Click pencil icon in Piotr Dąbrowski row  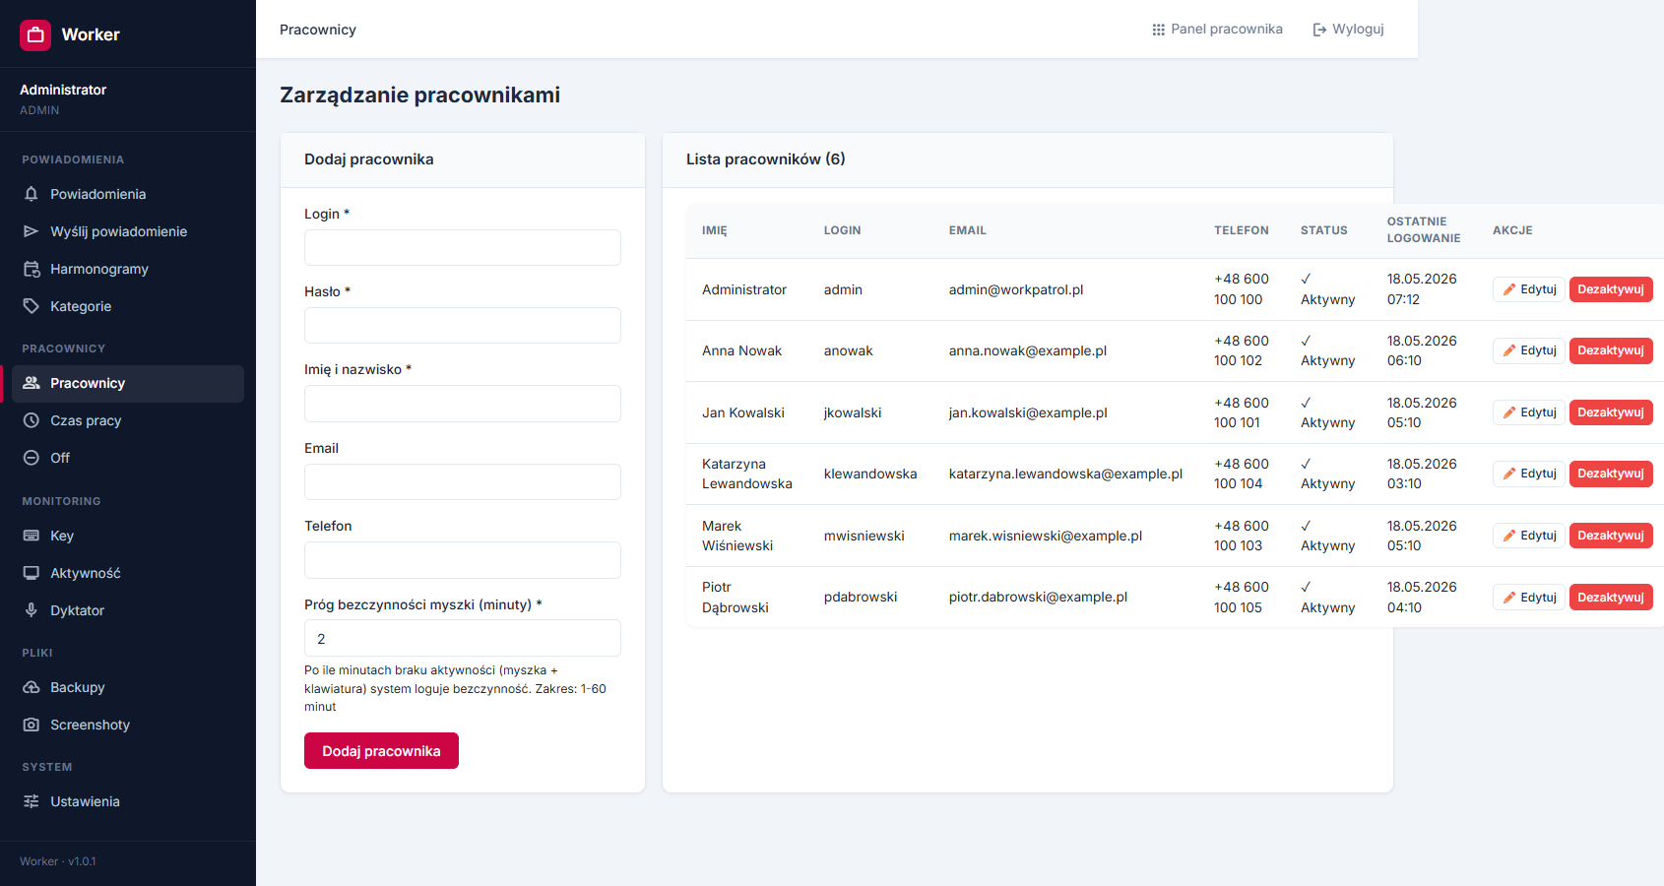point(1509,598)
